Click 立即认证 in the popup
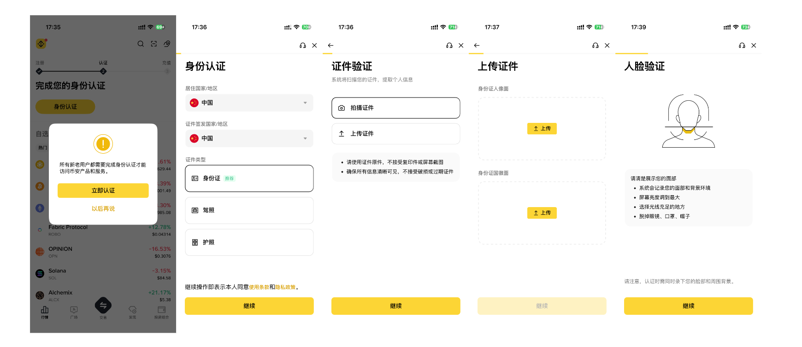802x347 pixels. 103,191
